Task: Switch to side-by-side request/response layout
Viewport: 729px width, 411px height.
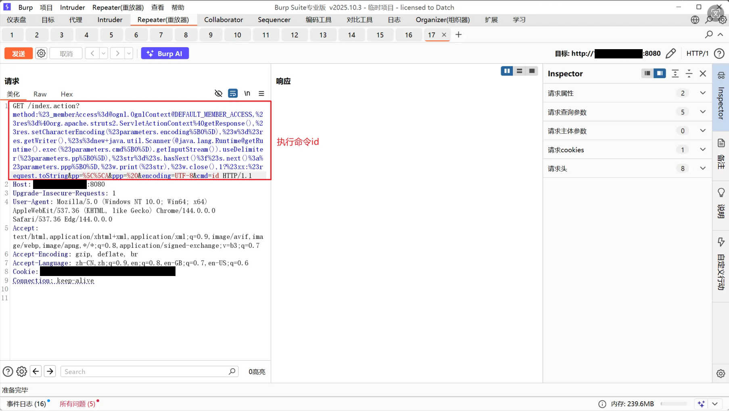Action: [x=507, y=71]
